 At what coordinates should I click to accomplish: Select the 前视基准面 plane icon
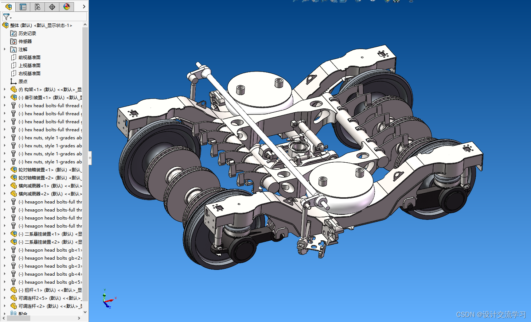(13, 57)
